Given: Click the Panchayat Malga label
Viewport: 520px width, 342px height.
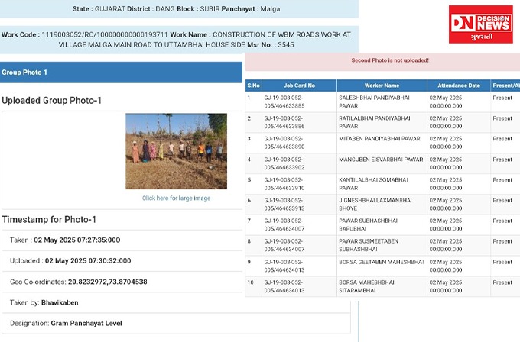Looking at the screenshot, I should coord(251,9).
